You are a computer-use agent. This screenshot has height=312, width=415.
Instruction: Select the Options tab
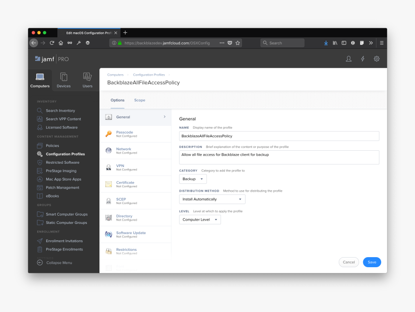117,100
